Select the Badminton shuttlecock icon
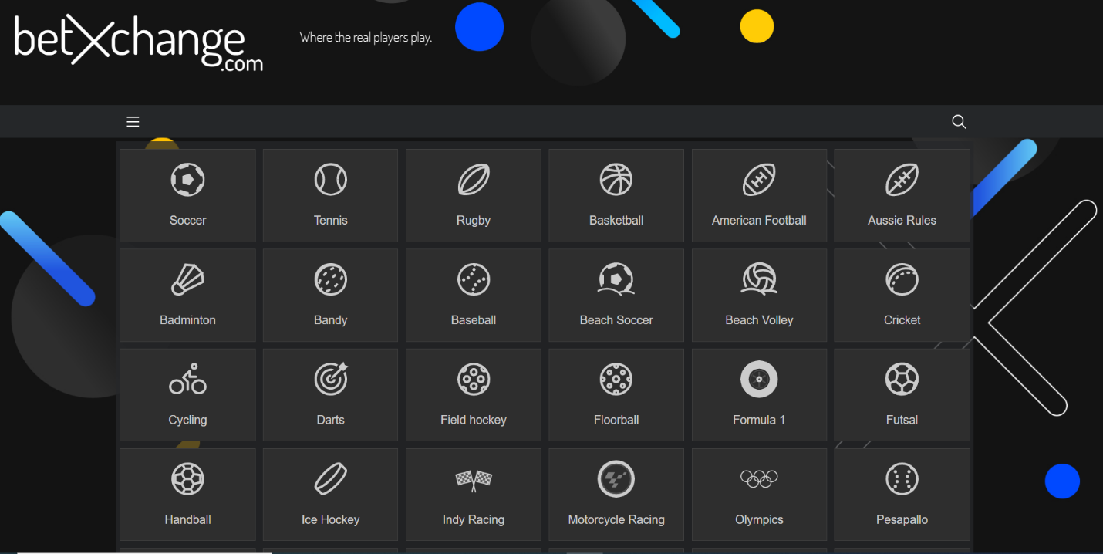The width and height of the screenshot is (1103, 554). click(x=187, y=280)
